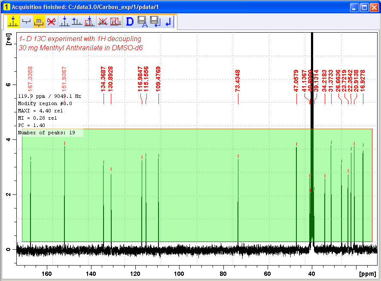381x281 pixels.
Task: Click the [ppm] axis unit label
Action: click(x=367, y=274)
